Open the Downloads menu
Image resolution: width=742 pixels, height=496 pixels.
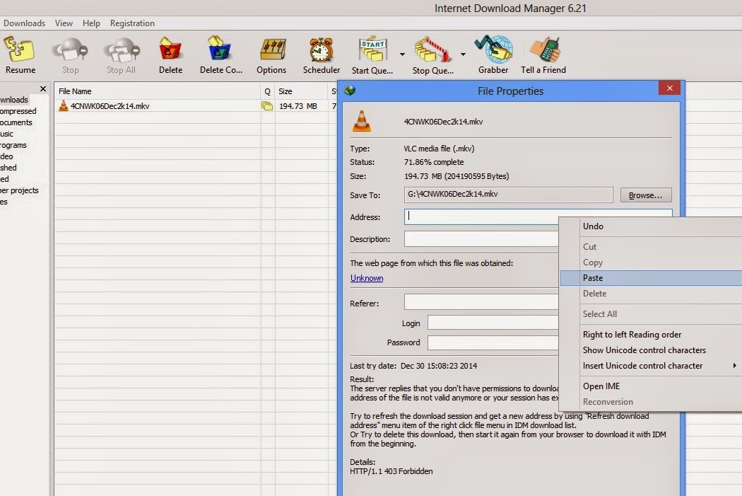(24, 23)
